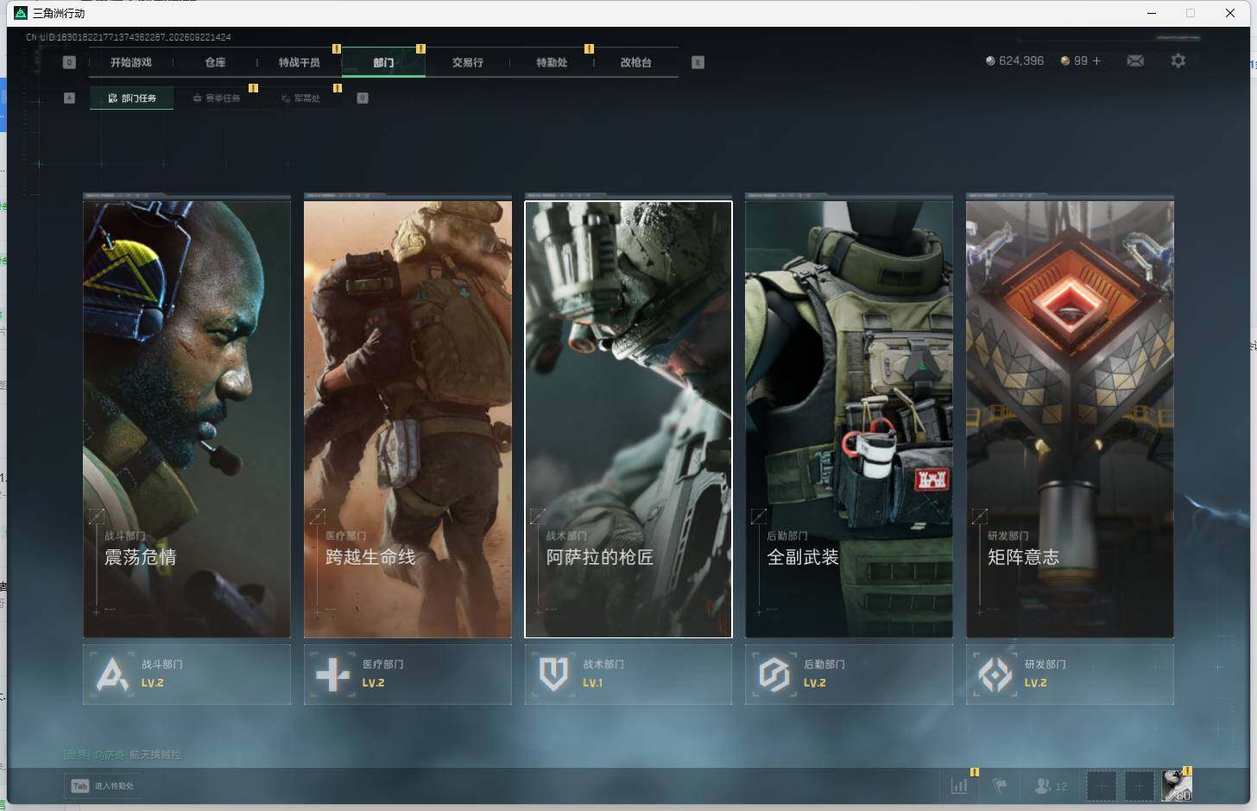Open the 跨越生命线 mission card
The height and width of the screenshot is (811, 1257).
(407, 419)
